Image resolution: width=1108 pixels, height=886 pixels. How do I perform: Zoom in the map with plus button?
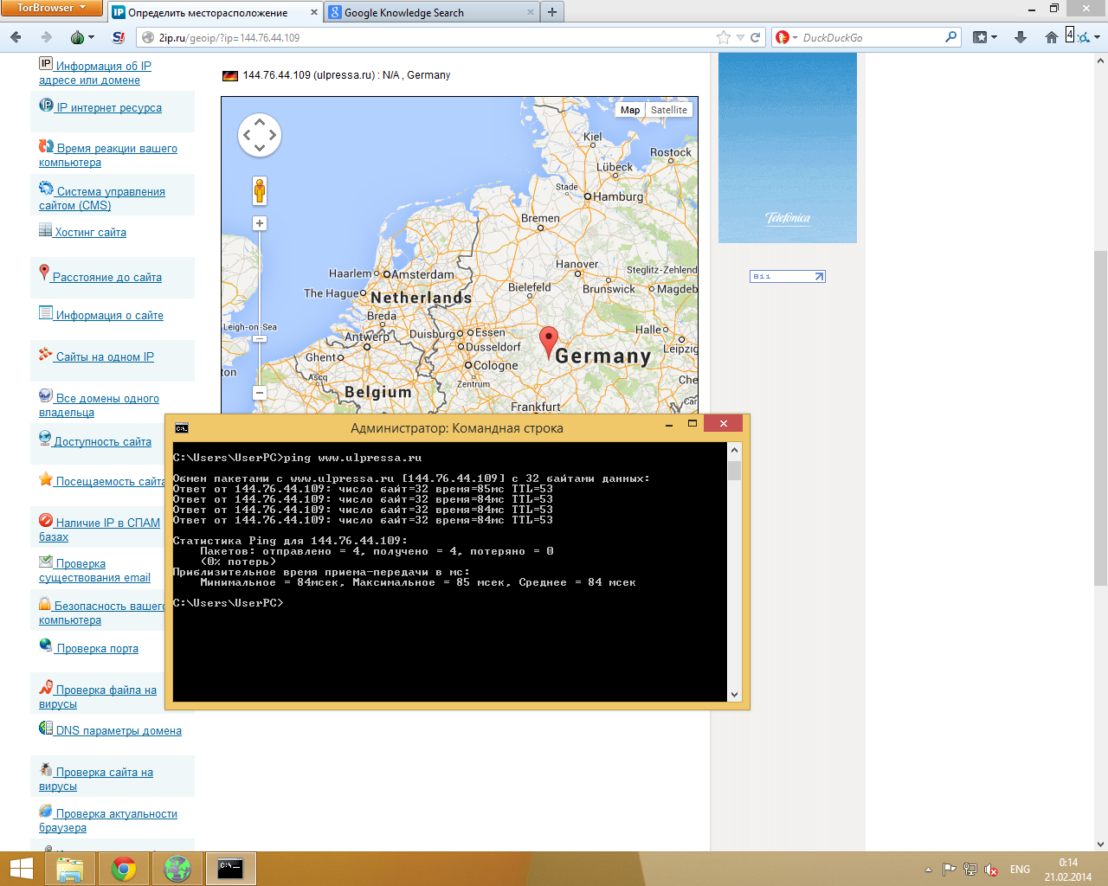pos(260,223)
